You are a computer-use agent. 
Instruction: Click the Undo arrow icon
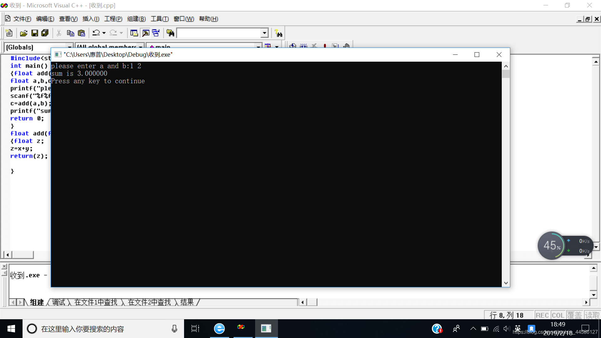pos(96,33)
